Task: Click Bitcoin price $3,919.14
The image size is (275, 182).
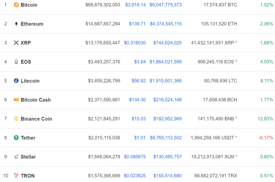Action: pyautogui.click(x=135, y=5)
